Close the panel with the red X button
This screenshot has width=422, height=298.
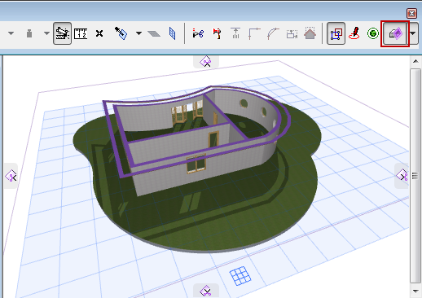411,13
